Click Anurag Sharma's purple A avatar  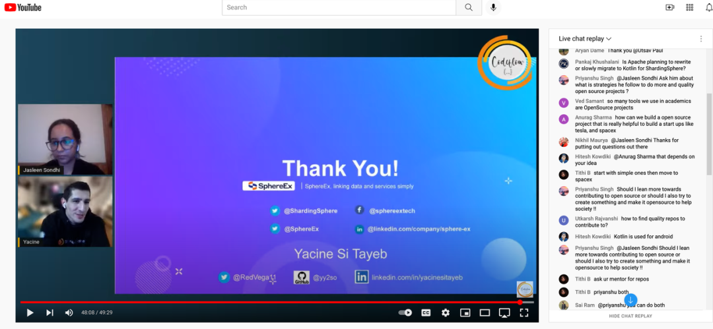pos(564,119)
